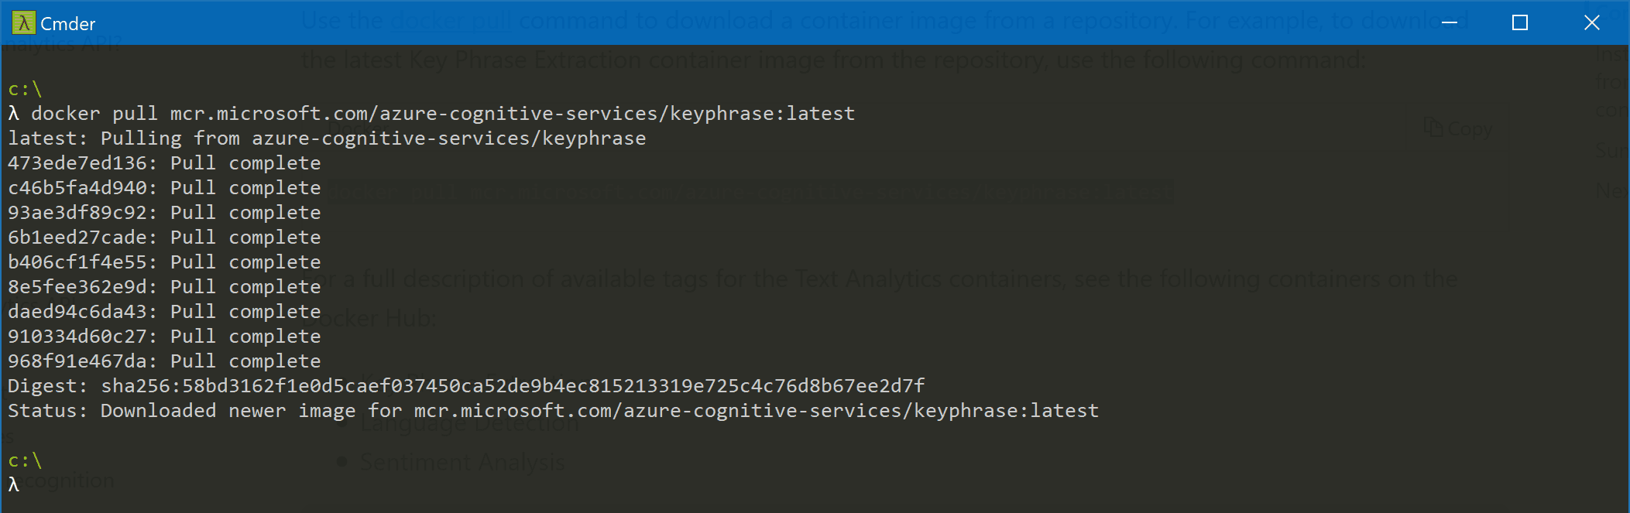Minimize the Cmder window
Screen dimensions: 1630x513
coord(1450,22)
